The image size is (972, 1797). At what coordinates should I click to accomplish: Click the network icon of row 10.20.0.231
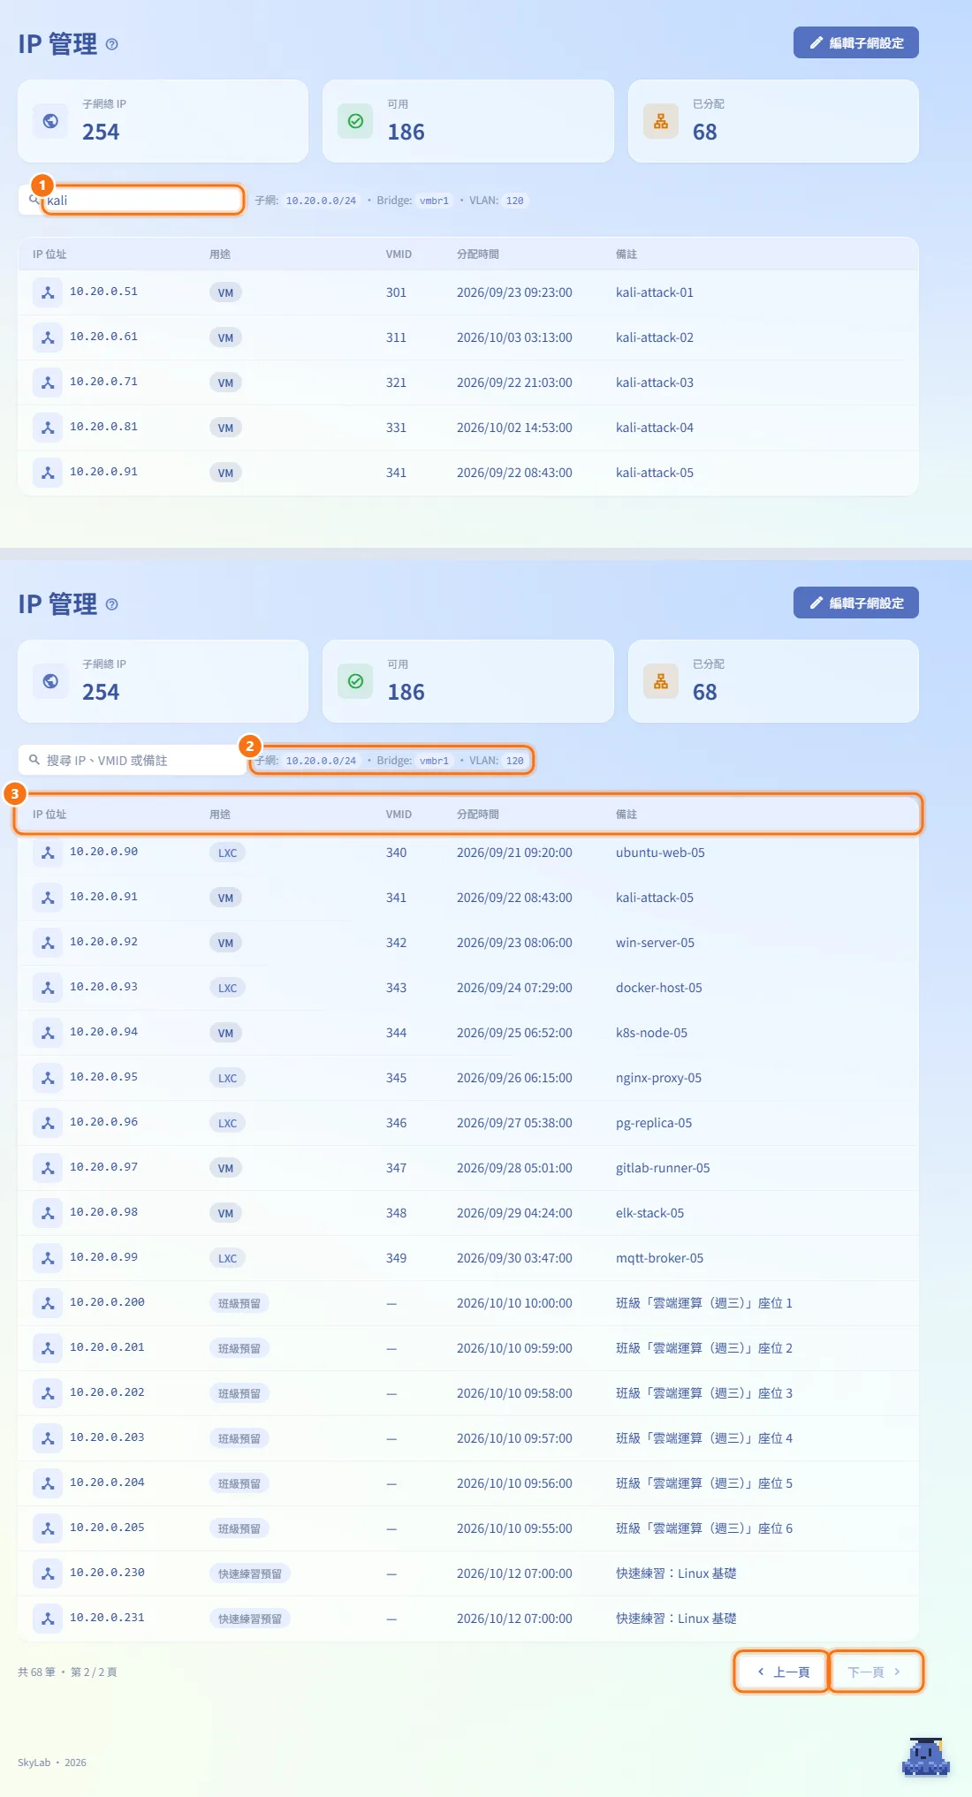48,1619
